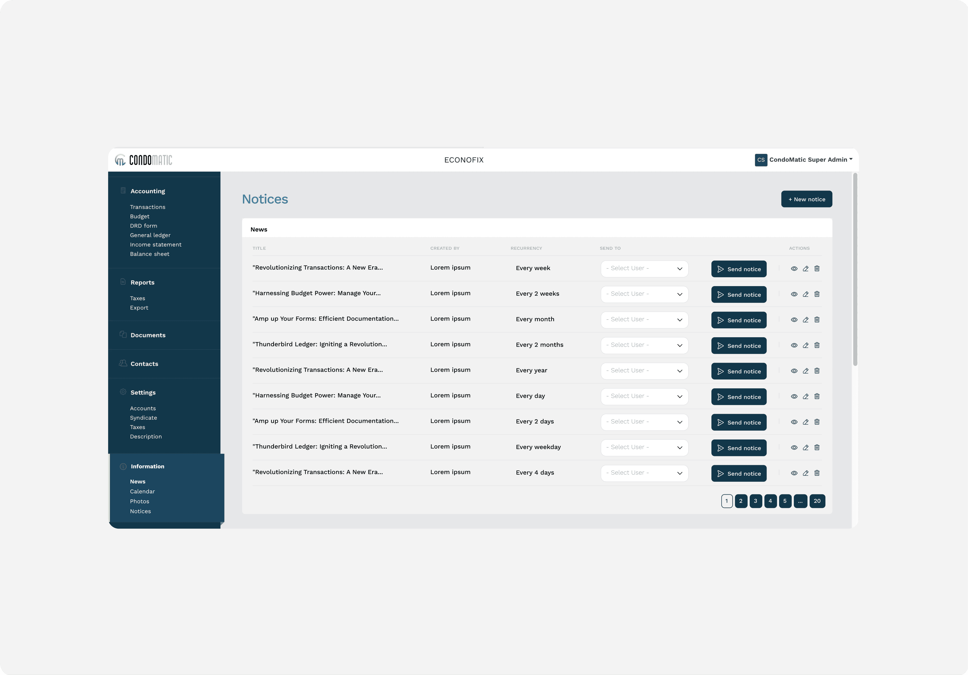
Task: View the Every week notice via eye icon
Action: [794, 269]
